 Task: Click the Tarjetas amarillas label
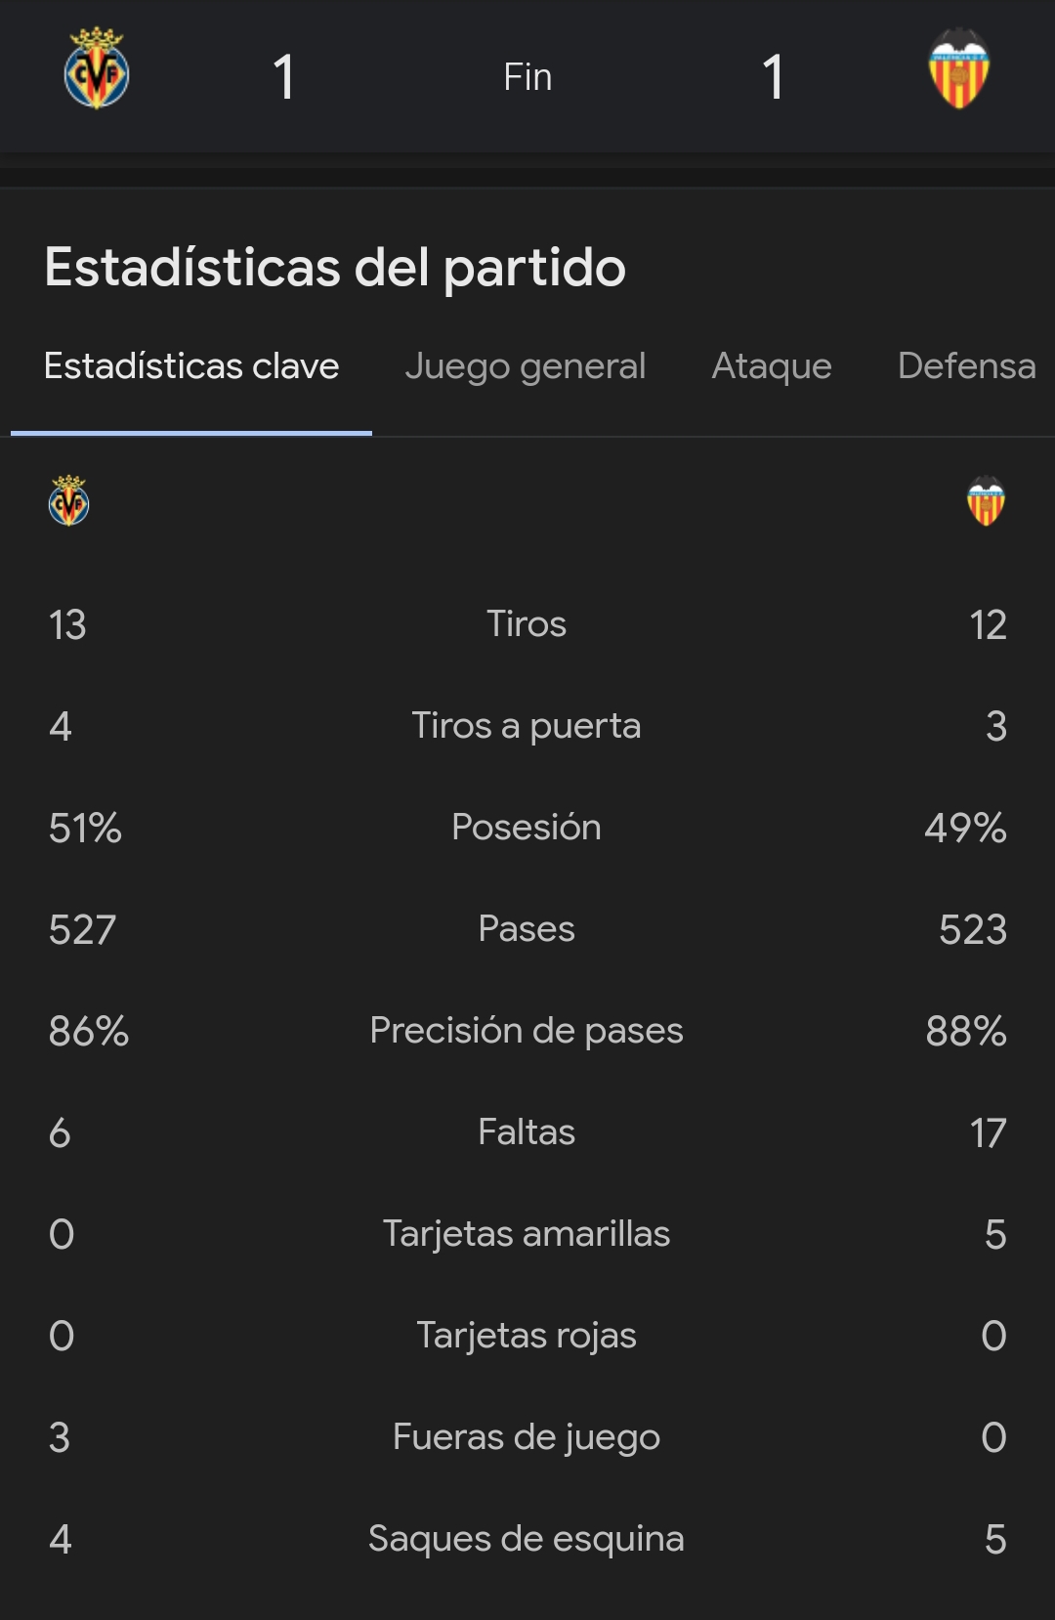pyautogui.click(x=527, y=1233)
